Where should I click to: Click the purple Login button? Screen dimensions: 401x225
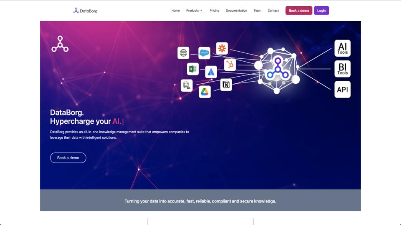[322, 10]
